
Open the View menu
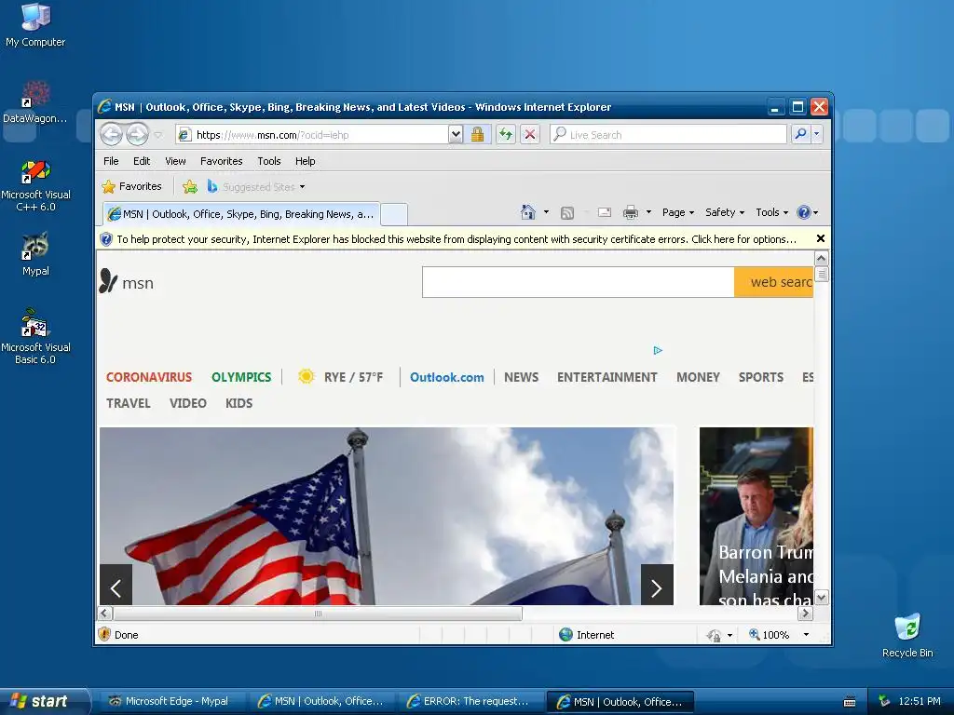175,161
